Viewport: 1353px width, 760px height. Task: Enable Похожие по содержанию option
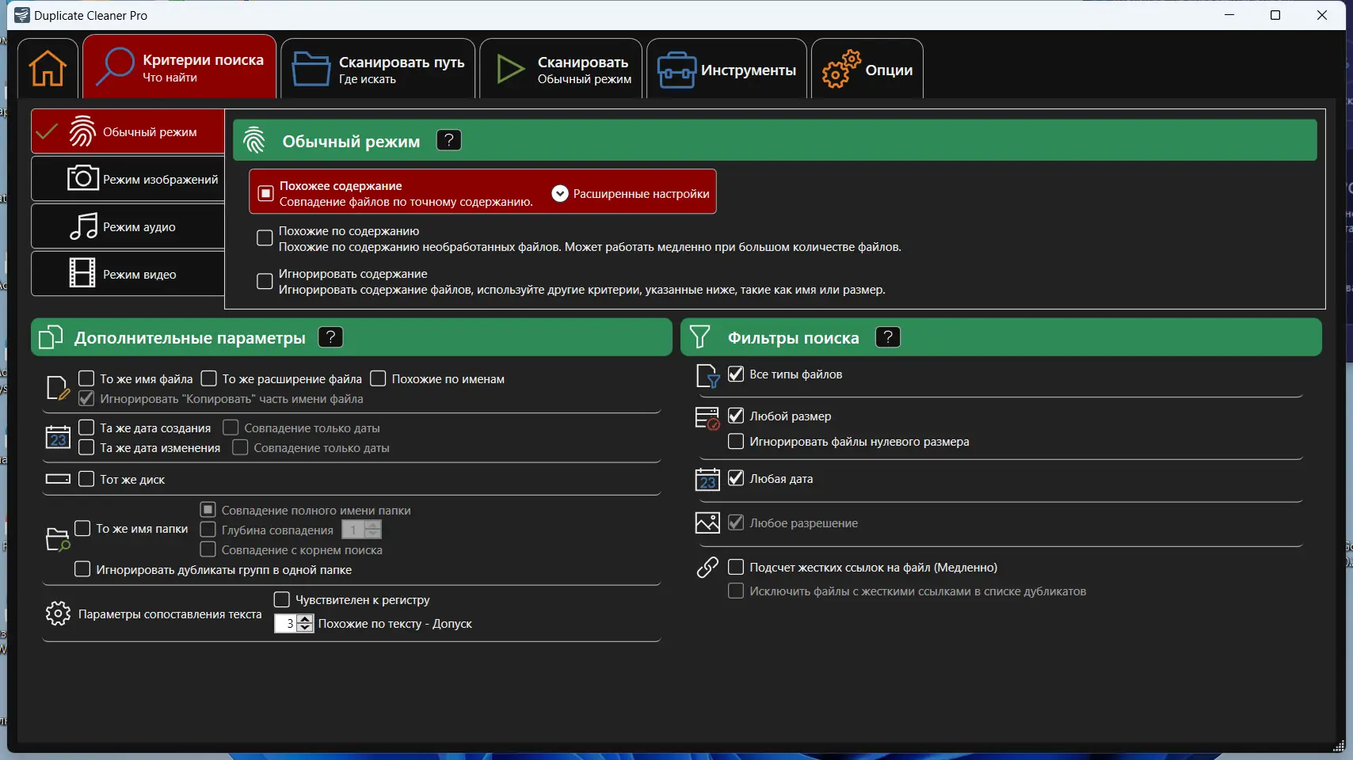pyautogui.click(x=265, y=238)
